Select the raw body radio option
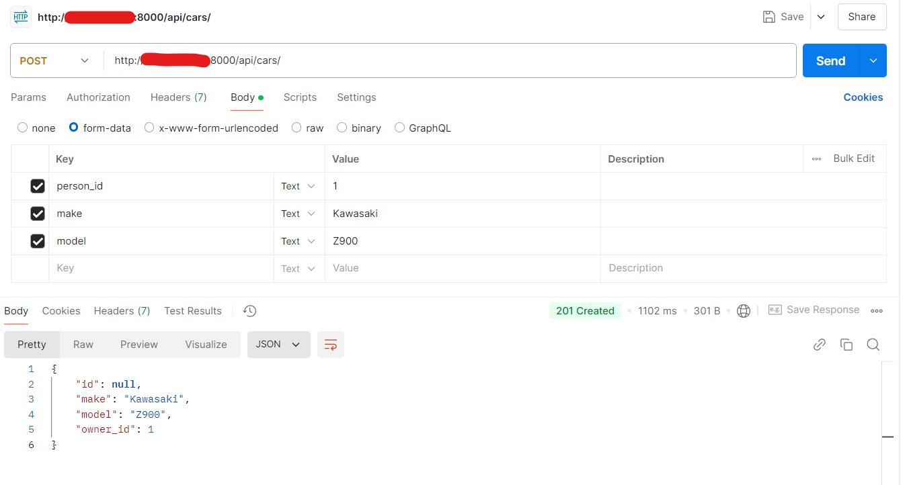The image size is (909, 485). click(297, 128)
